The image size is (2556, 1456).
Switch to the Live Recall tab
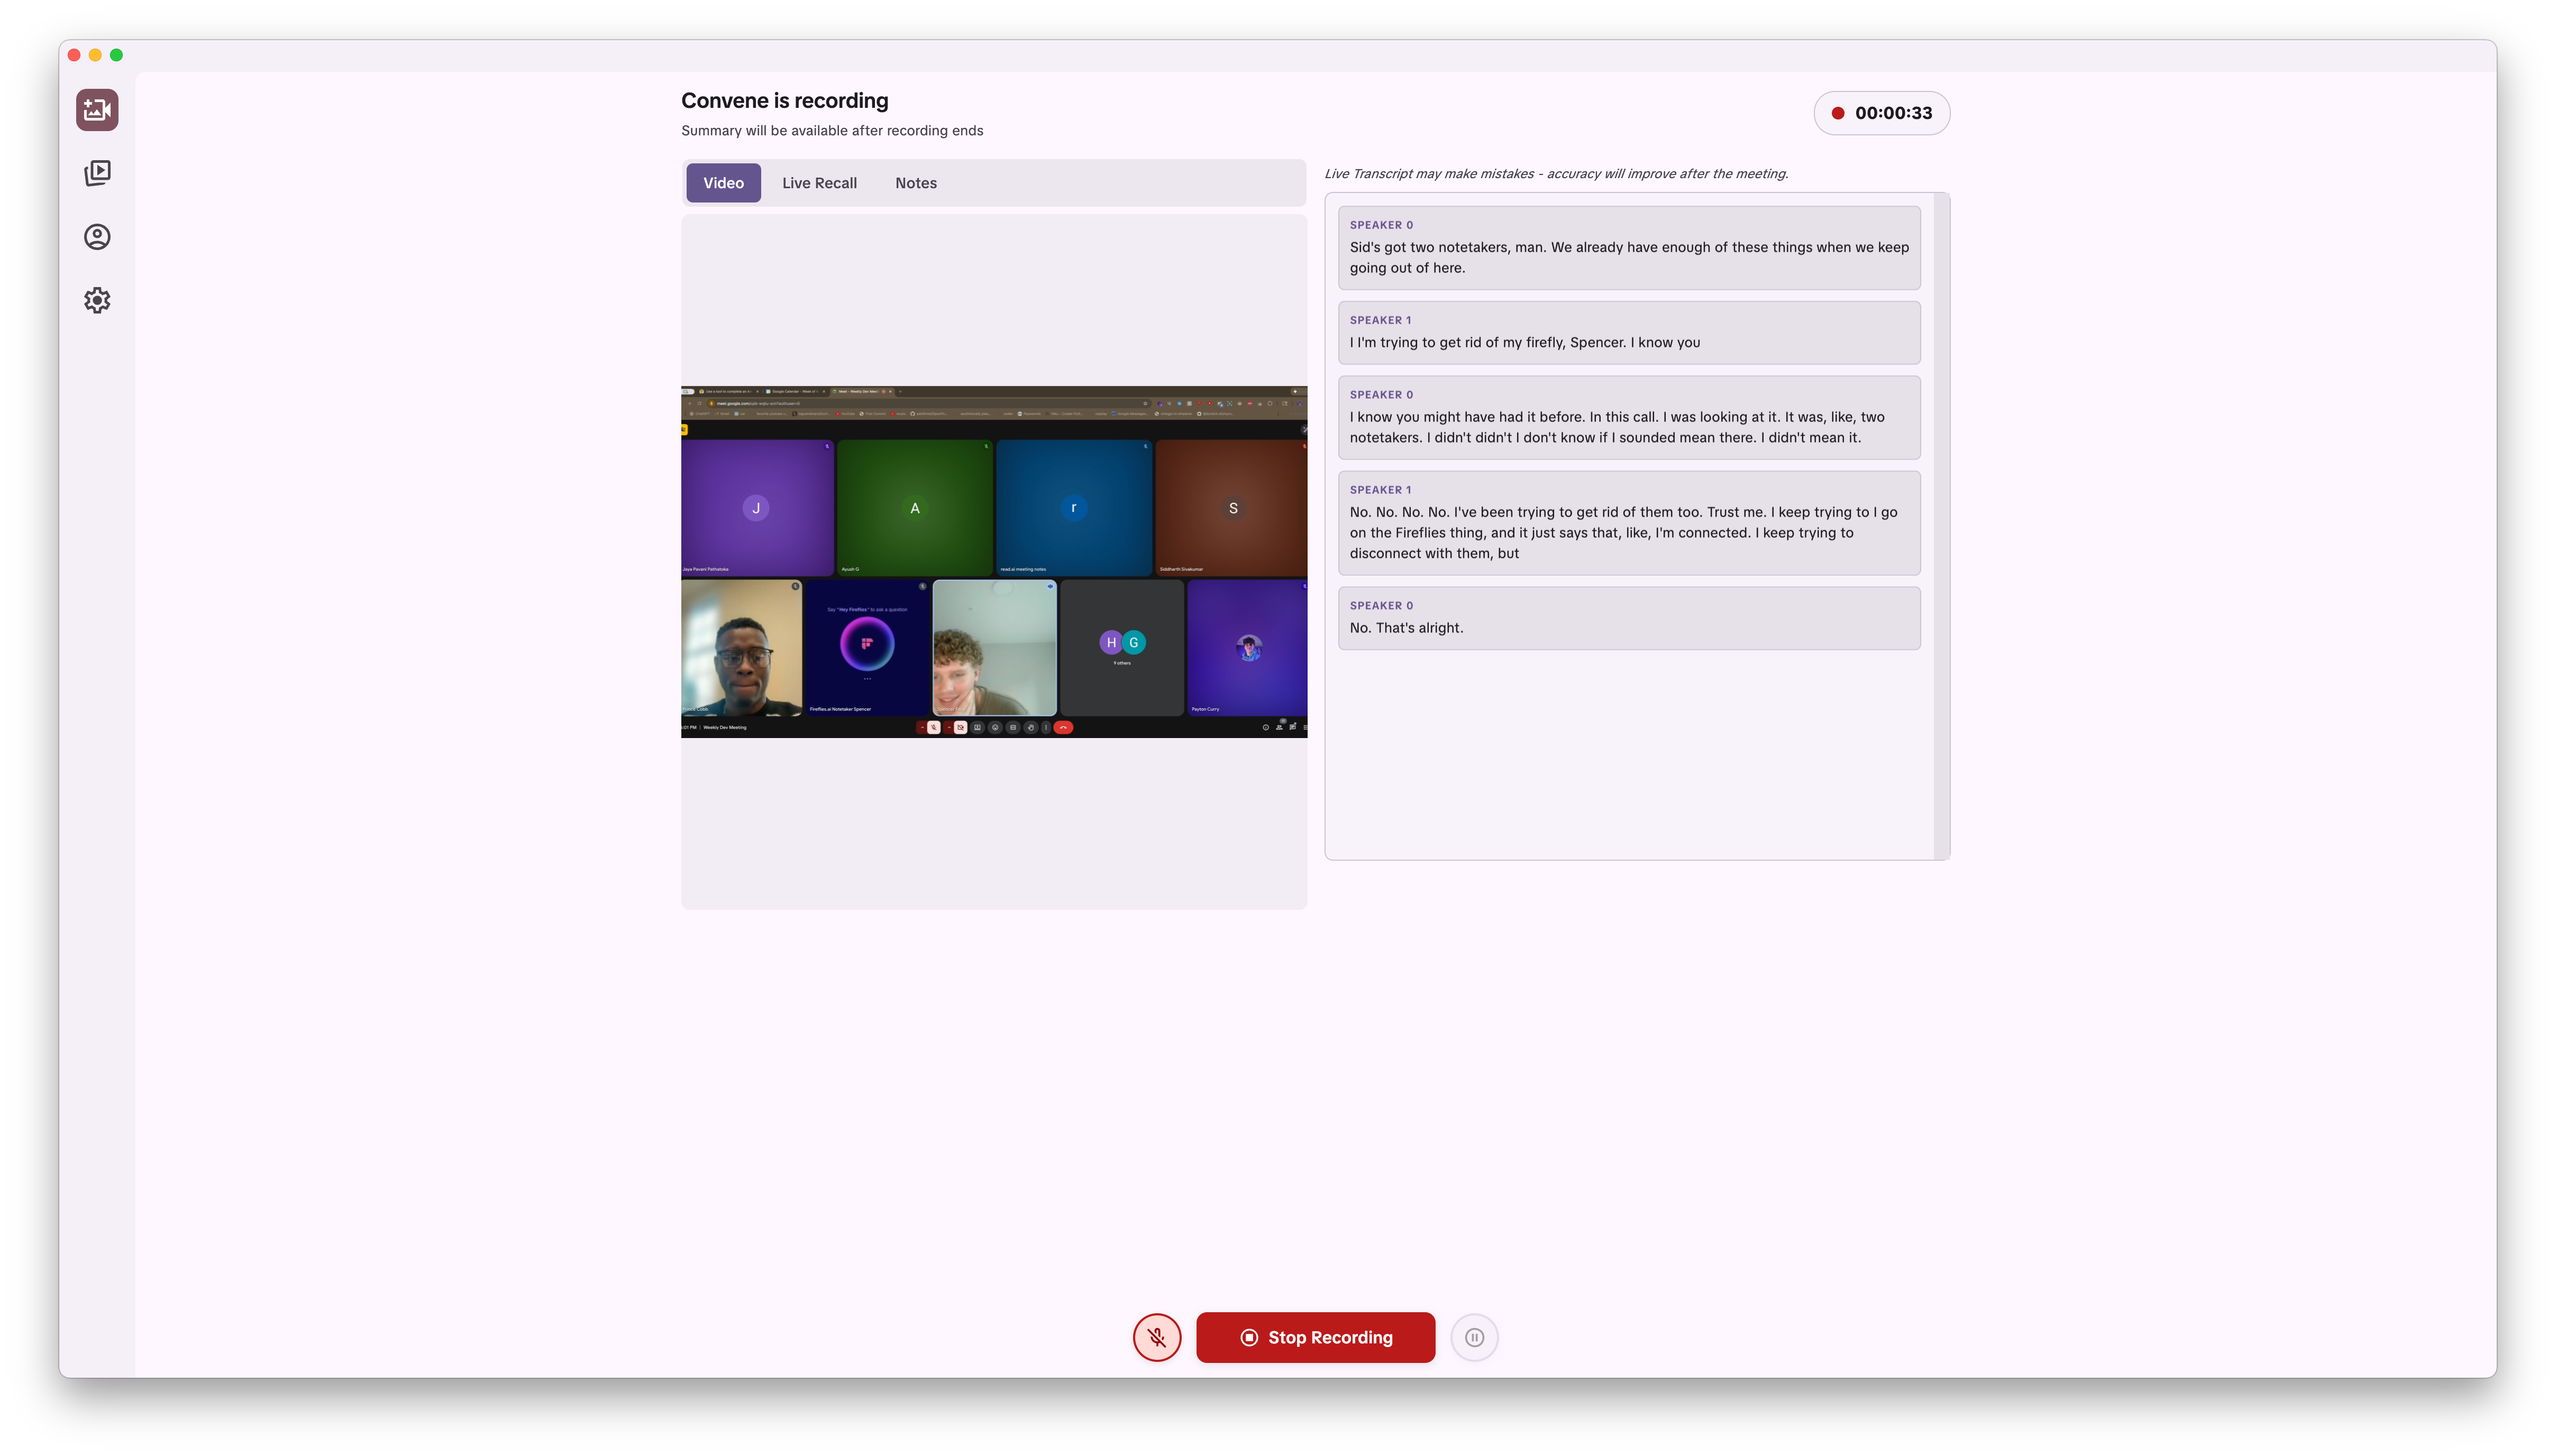point(818,182)
